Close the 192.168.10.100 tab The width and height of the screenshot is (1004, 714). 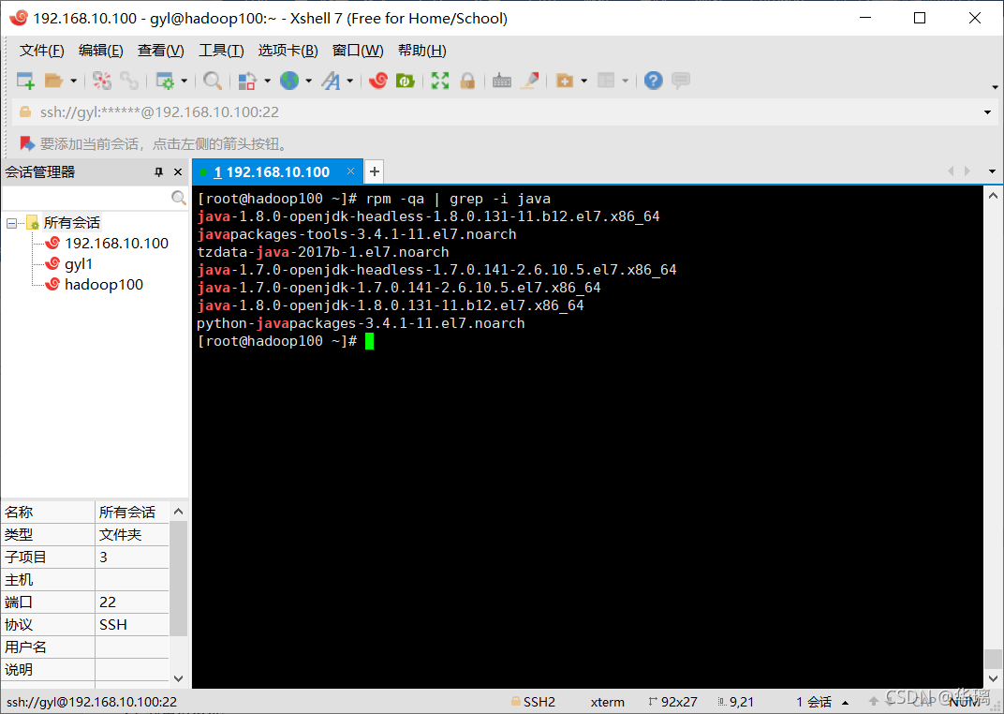tap(351, 171)
